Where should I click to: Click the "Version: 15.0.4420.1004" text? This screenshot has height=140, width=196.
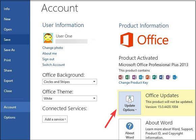click(x=162, y=107)
